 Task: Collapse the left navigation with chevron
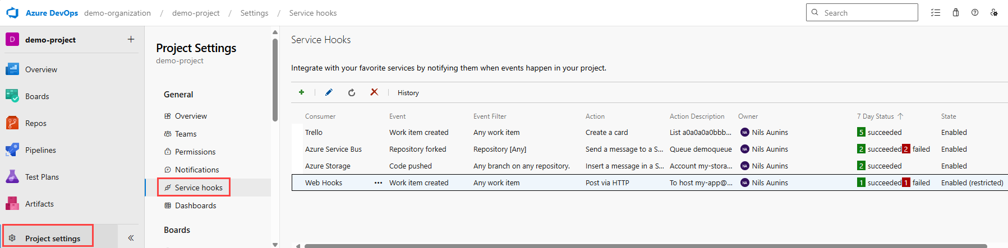pos(131,238)
